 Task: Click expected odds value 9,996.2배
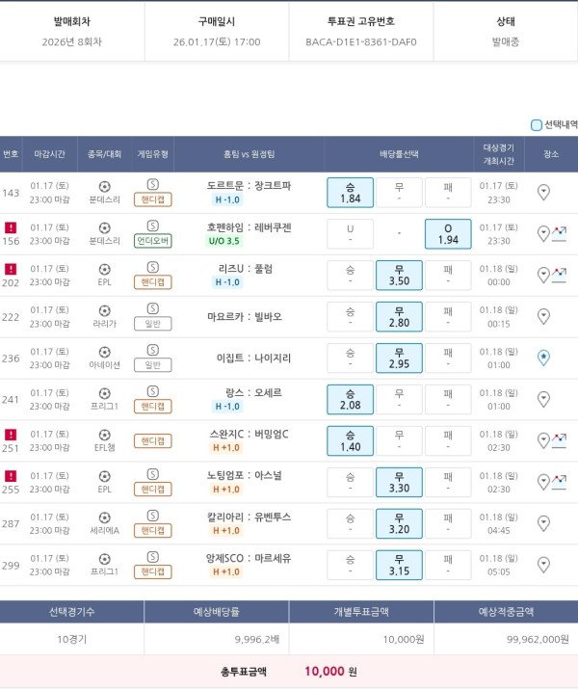click(257, 639)
